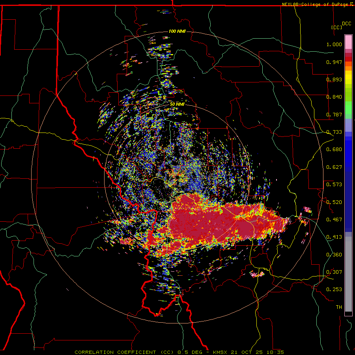The image size is (355, 355).
Task: Click the 100 NMI range ring label
Action: [x=177, y=31]
